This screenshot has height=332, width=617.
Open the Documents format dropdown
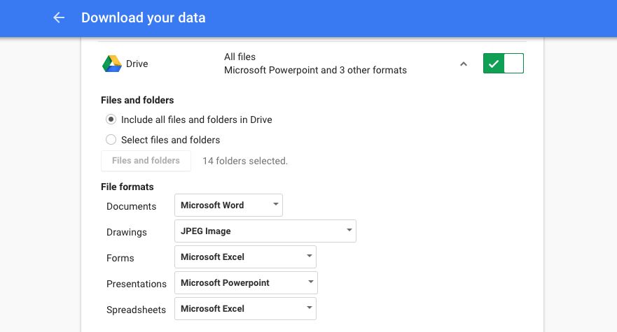pos(228,205)
